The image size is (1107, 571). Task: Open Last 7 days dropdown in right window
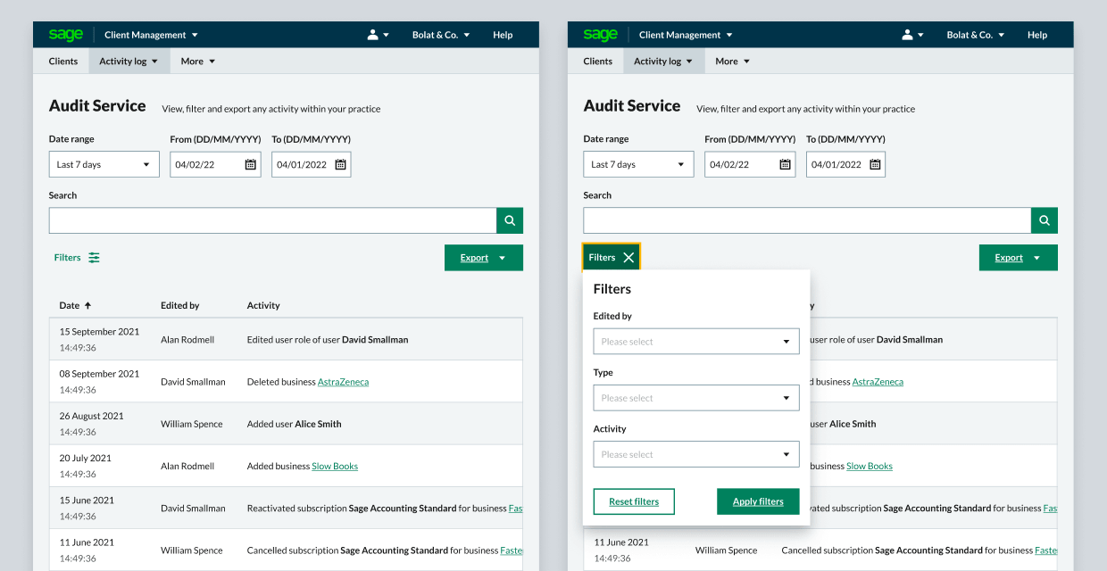point(638,164)
